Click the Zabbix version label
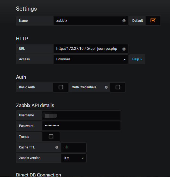170x177 pixels. click(30, 158)
